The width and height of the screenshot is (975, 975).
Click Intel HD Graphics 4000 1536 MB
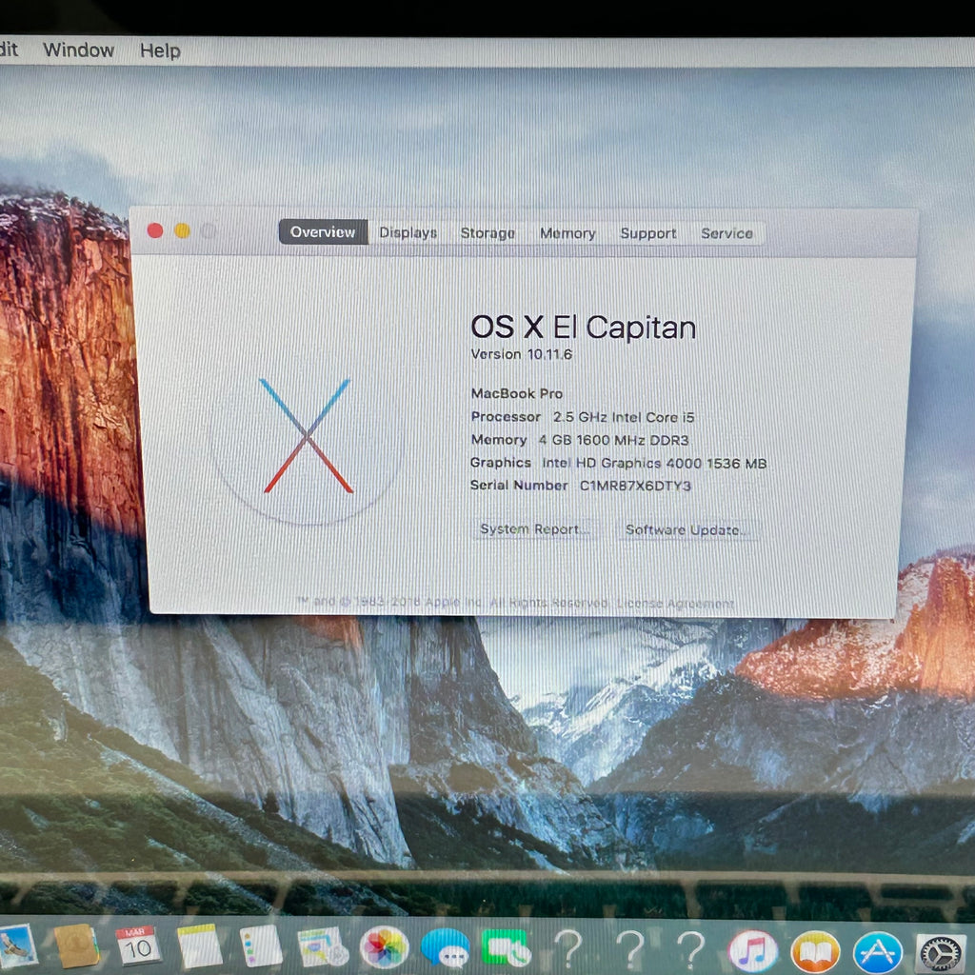[654, 464]
